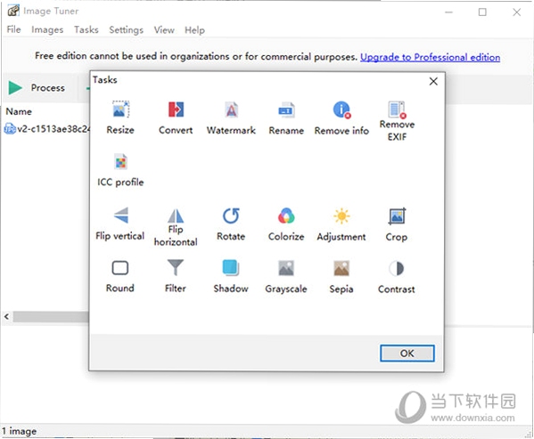The width and height of the screenshot is (534, 439).
Task: Open the Adjustment task
Action: click(341, 224)
